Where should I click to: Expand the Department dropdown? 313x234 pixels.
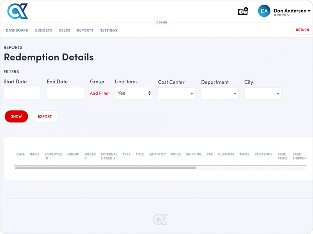point(219,94)
